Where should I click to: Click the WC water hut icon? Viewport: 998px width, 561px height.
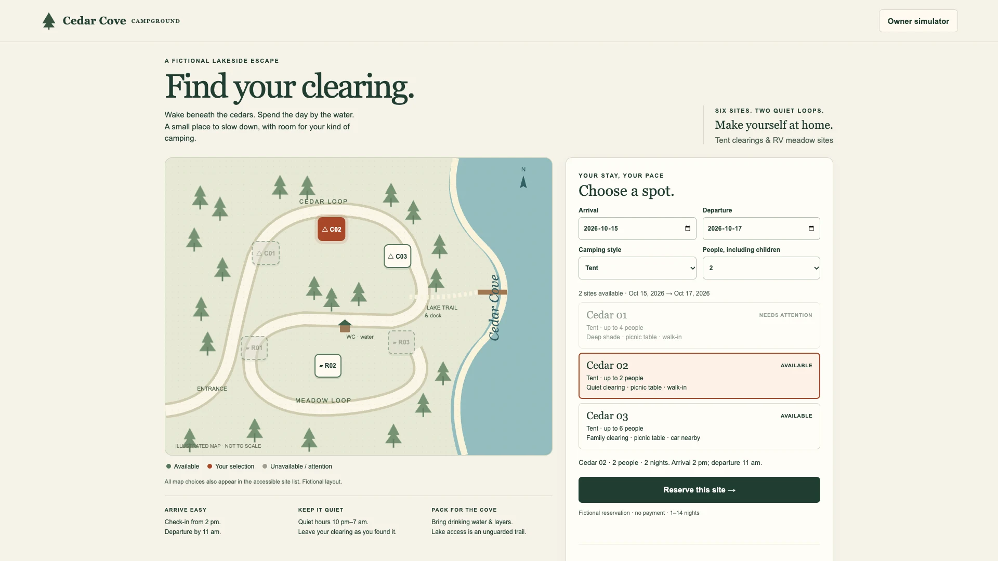click(x=345, y=326)
